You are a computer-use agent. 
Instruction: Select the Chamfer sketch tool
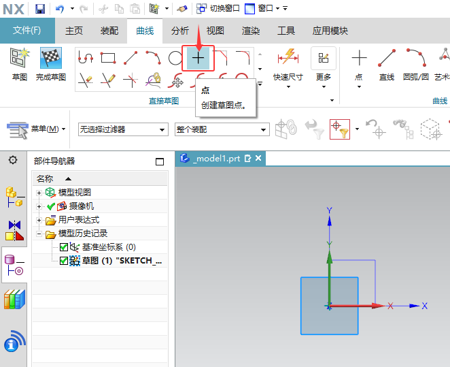[x=220, y=57]
